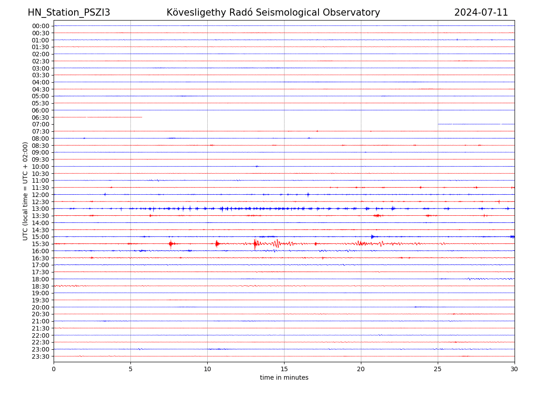
Task: Click the 20:30 row label
Action: (x=40, y=314)
